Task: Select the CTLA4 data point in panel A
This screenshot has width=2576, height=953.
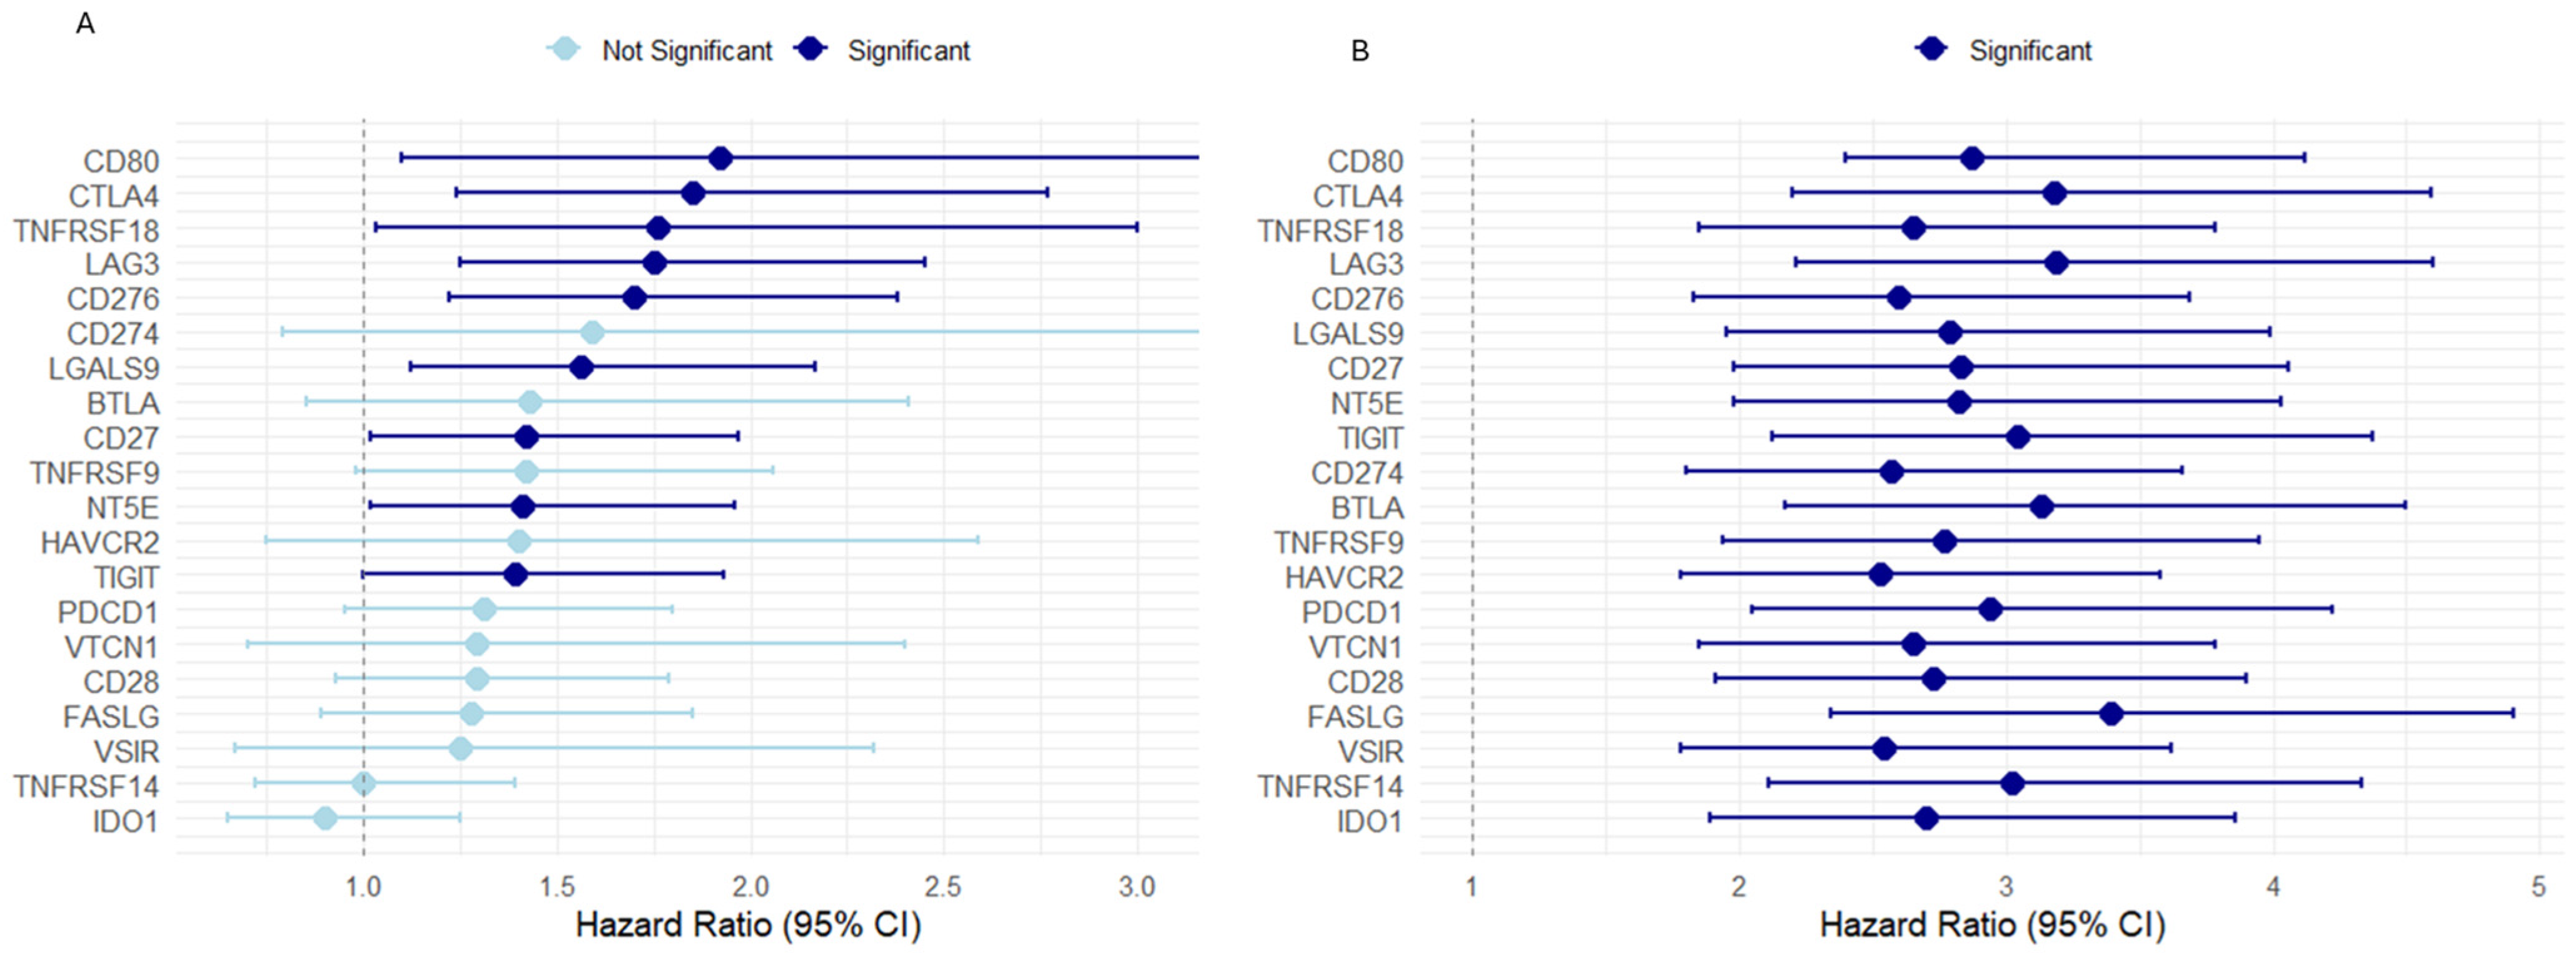Action: 693,193
